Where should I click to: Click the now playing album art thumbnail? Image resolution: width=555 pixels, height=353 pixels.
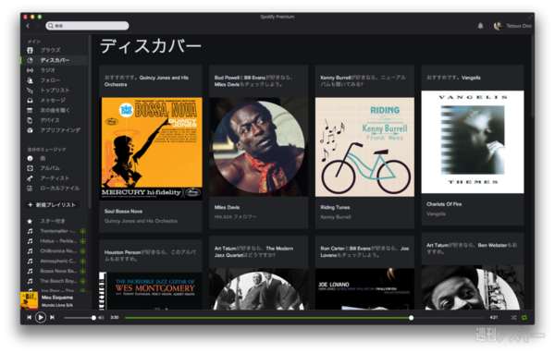click(x=30, y=300)
